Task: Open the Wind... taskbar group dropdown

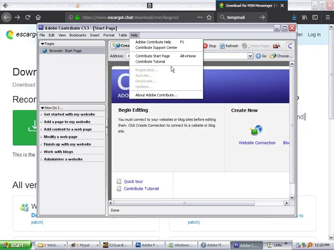Action: pos(65,245)
